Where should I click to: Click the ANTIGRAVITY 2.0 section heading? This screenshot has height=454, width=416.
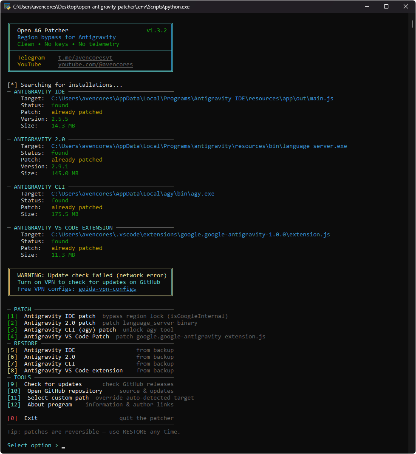point(40,139)
